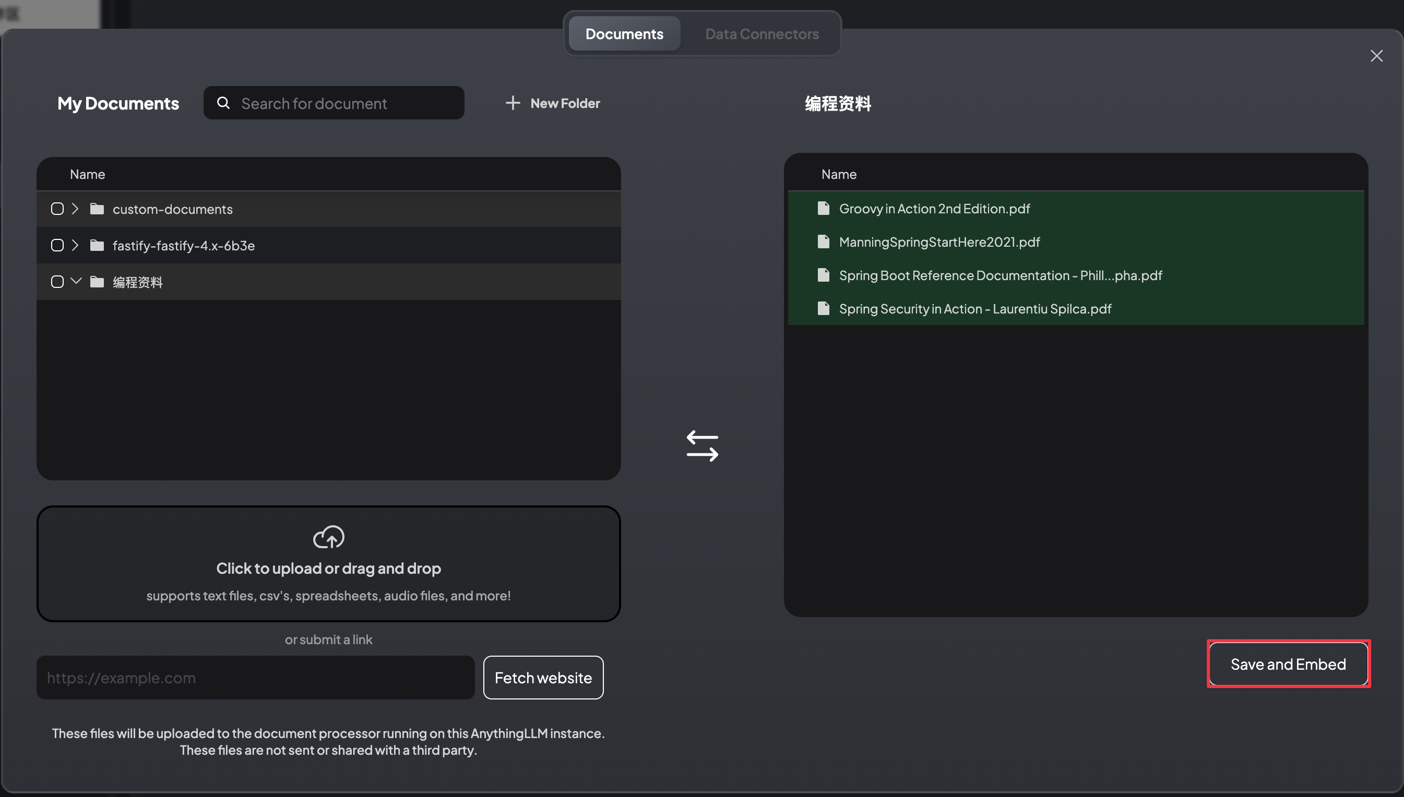Click file icon of Spring Boot Reference pdf
This screenshot has height=797, width=1404.
pyautogui.click(x=823, y=275)
